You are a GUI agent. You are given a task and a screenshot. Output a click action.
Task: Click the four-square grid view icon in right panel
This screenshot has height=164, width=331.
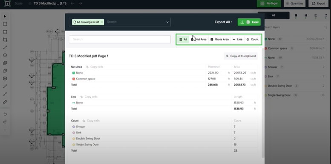point(306,16)
